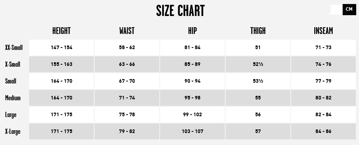The image size is (359, 145).
Task: Click the HIP column header
Action: point(192,31)
